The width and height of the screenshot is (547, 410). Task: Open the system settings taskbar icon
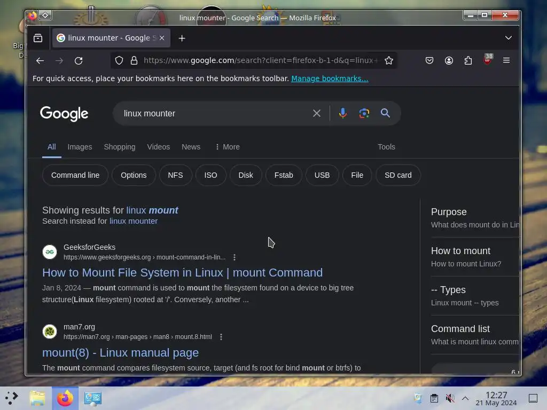coord(93,398)
